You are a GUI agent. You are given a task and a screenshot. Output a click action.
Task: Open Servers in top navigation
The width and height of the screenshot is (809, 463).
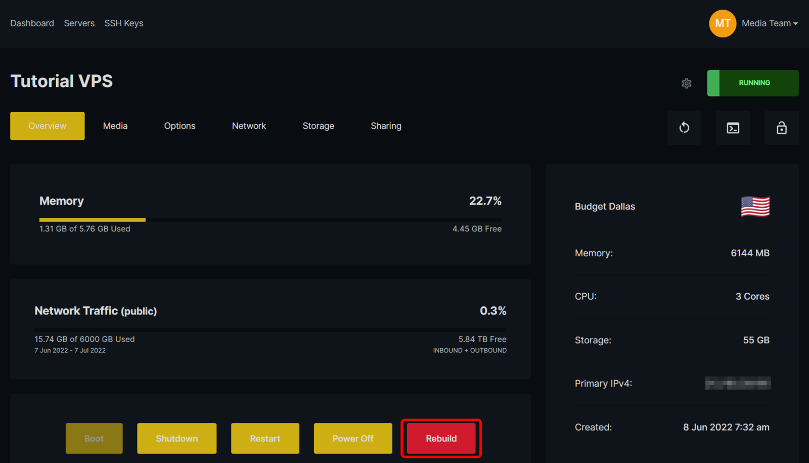point(79,23)
